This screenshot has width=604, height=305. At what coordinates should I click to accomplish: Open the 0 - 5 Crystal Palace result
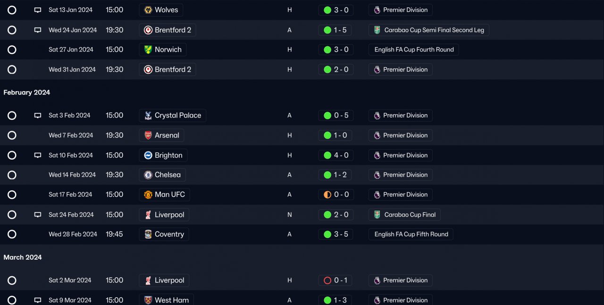click(336, 116)
